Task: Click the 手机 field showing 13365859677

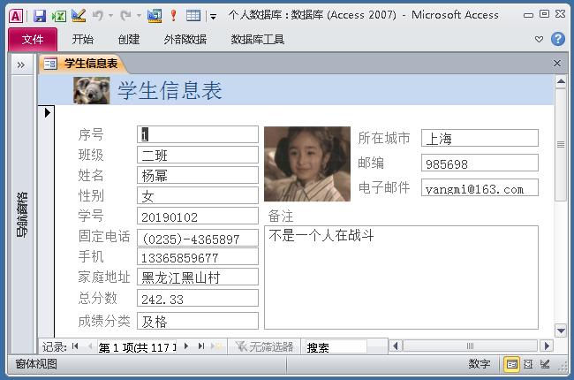Action: pyautogui.click(x=198, y=256)
